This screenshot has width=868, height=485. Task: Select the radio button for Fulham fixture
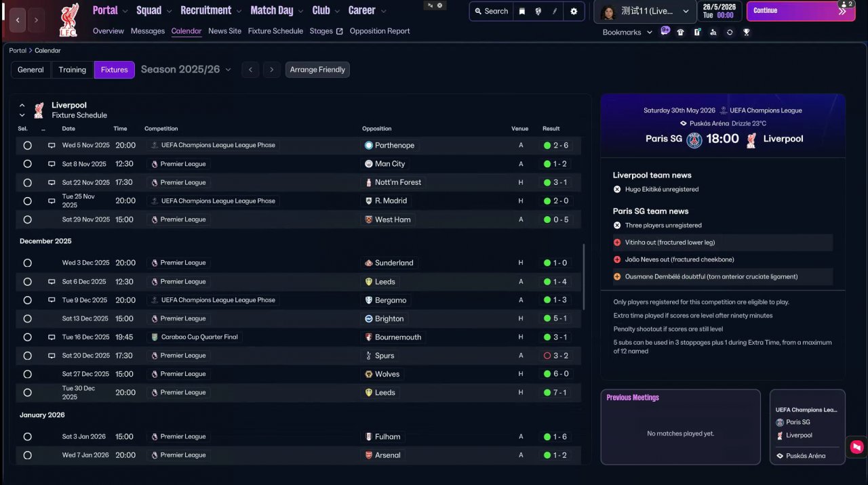point(27,437)
